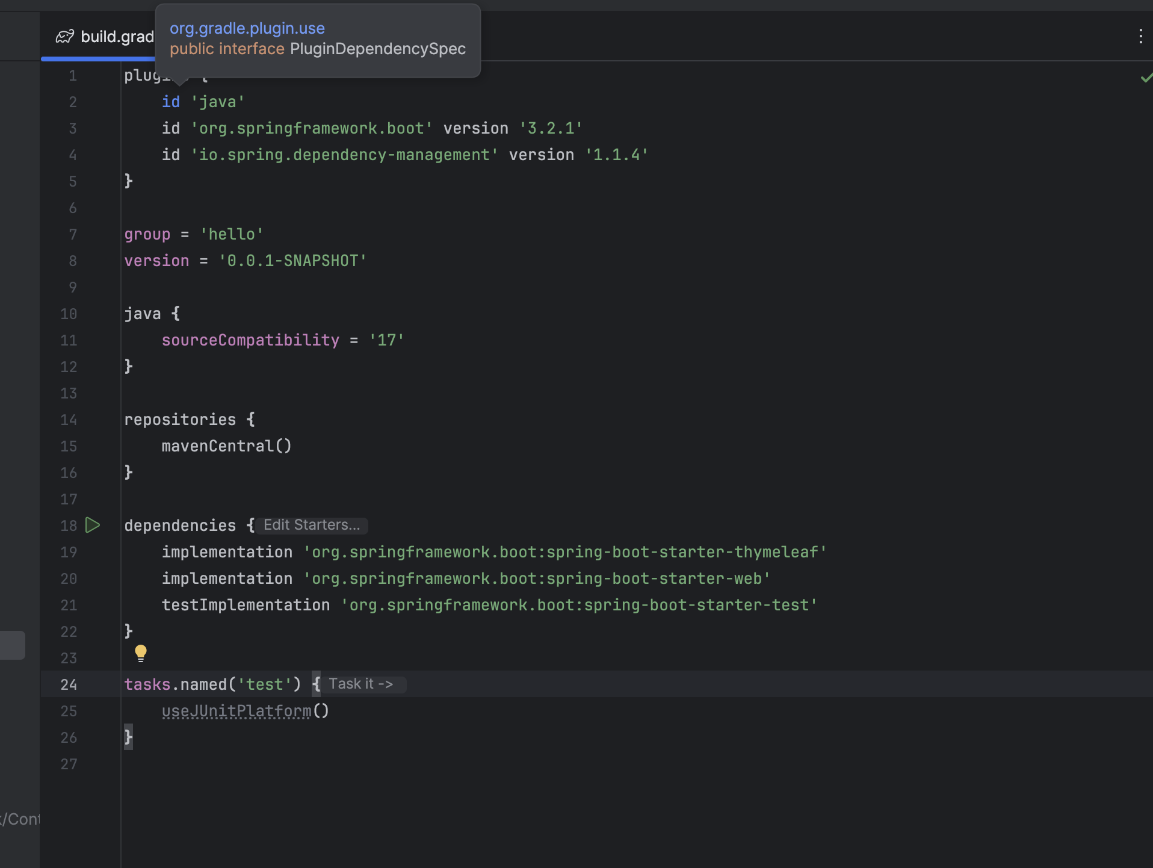Click PluginDependencySpec in the tooltip

[378, 49]
